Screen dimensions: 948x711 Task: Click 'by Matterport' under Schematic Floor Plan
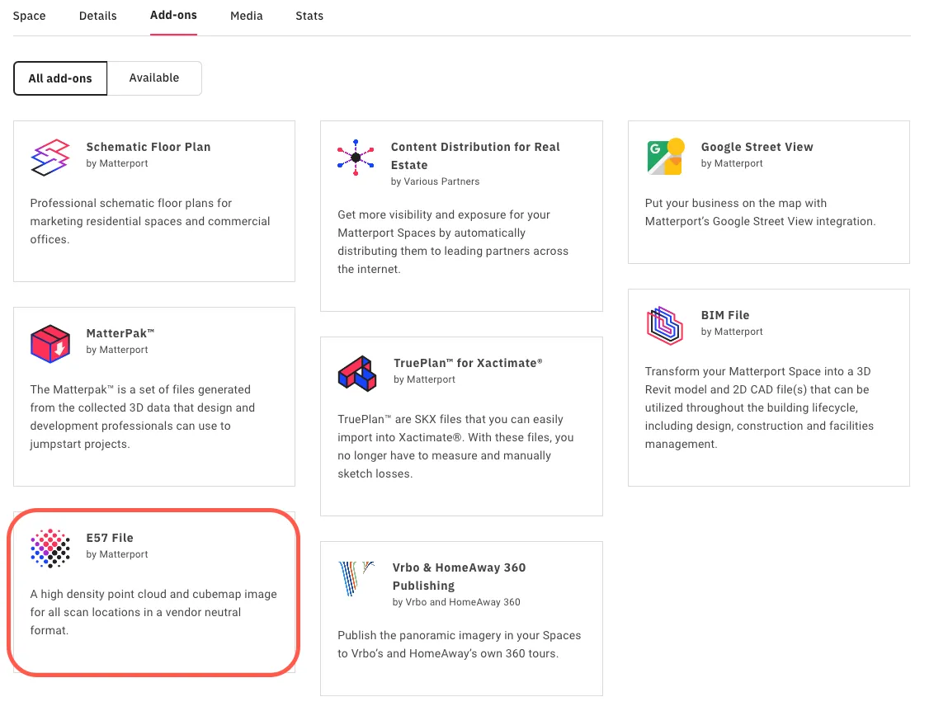(x=116, y=163)
